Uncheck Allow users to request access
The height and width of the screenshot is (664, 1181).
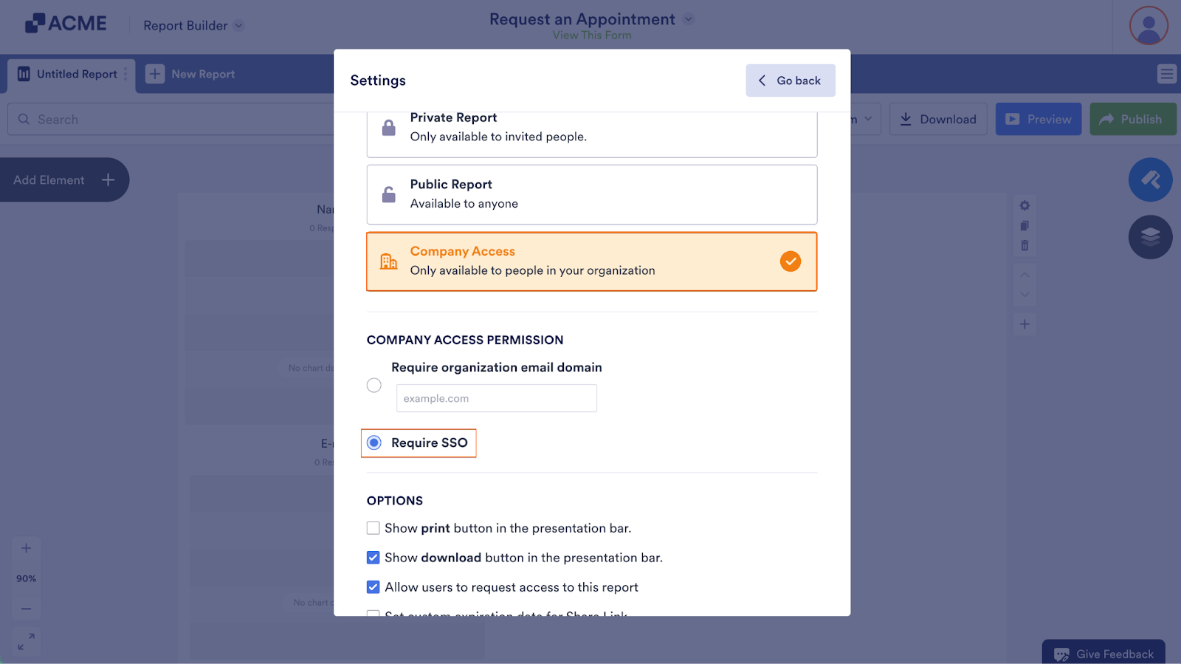373,587
